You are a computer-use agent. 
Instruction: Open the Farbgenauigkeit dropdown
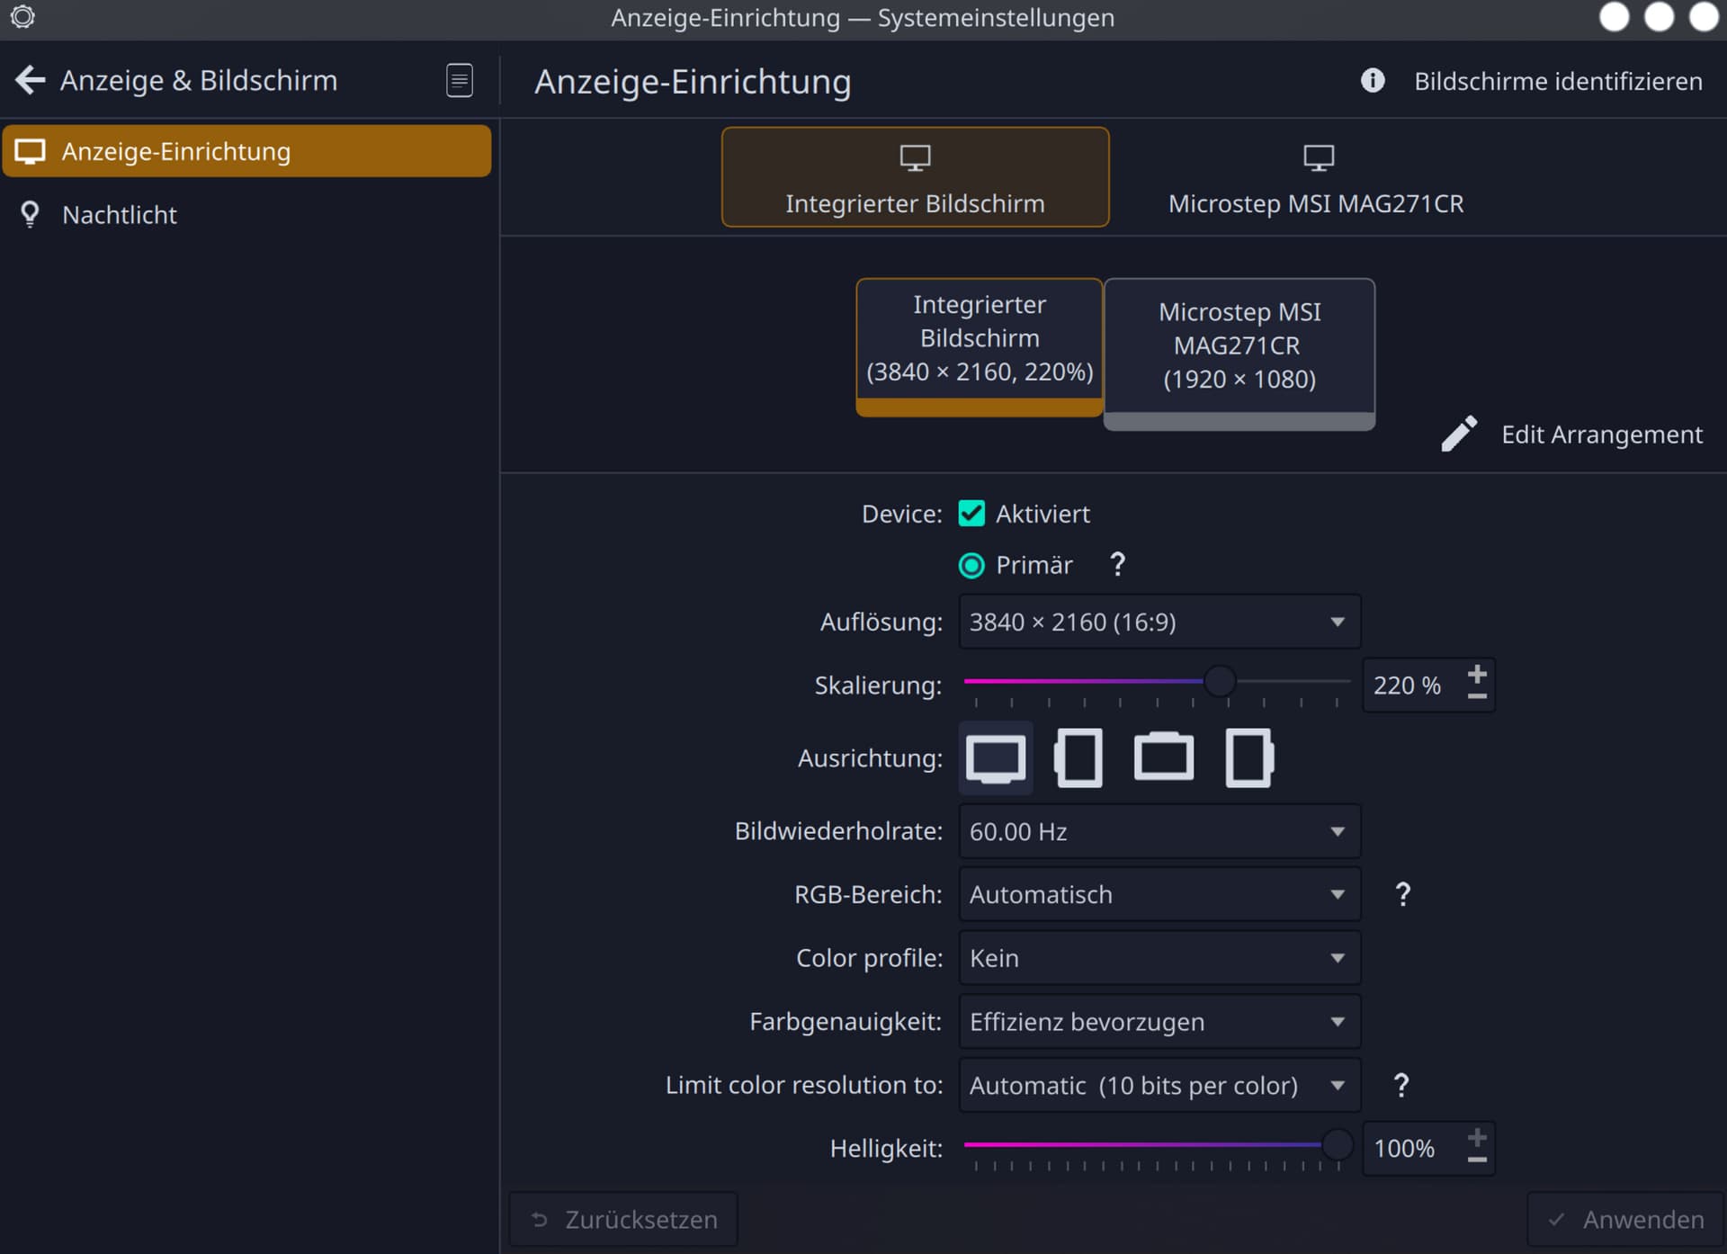pyautogui.click(x=1159, y=1021)
